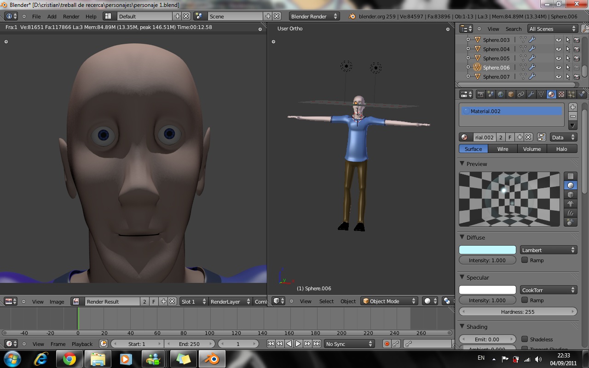589x368 pixels.
Task: Open the Material properties tab
Action: (551, 94)
